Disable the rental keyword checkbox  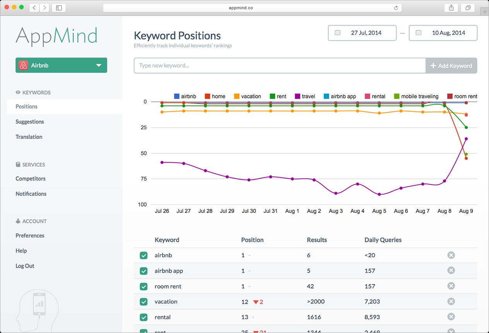click(143, 317)
